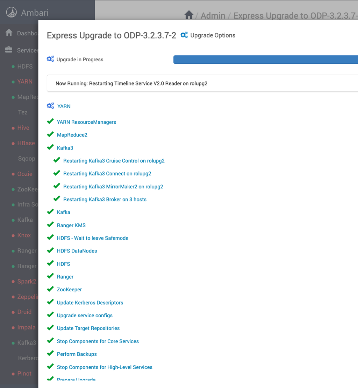Click the YARN in-progress gears icon
Screen dimensions: 358x388
tap(50, 106)
